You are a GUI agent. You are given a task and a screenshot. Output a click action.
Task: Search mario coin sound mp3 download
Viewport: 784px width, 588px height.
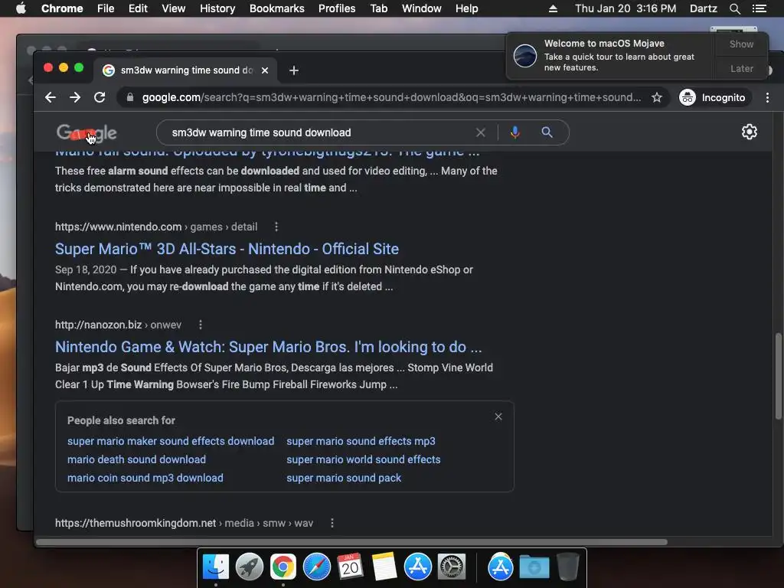(145, 478)
